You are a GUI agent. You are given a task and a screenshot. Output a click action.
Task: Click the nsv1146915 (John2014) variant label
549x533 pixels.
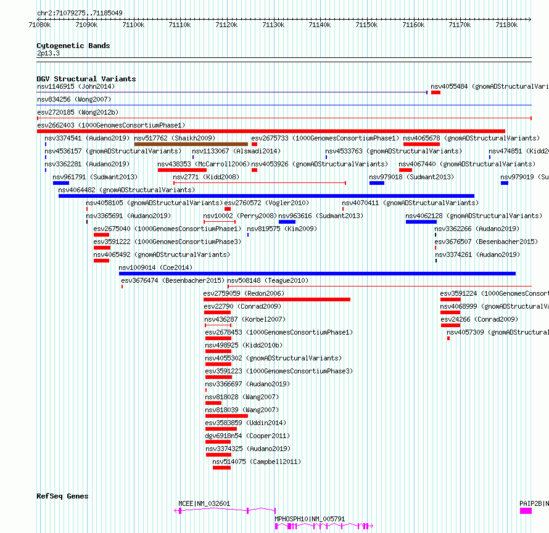pos(76,86)
